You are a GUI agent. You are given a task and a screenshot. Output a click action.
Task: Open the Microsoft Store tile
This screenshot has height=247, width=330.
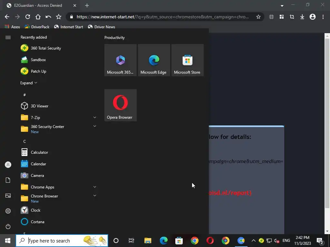coord(187,60)
